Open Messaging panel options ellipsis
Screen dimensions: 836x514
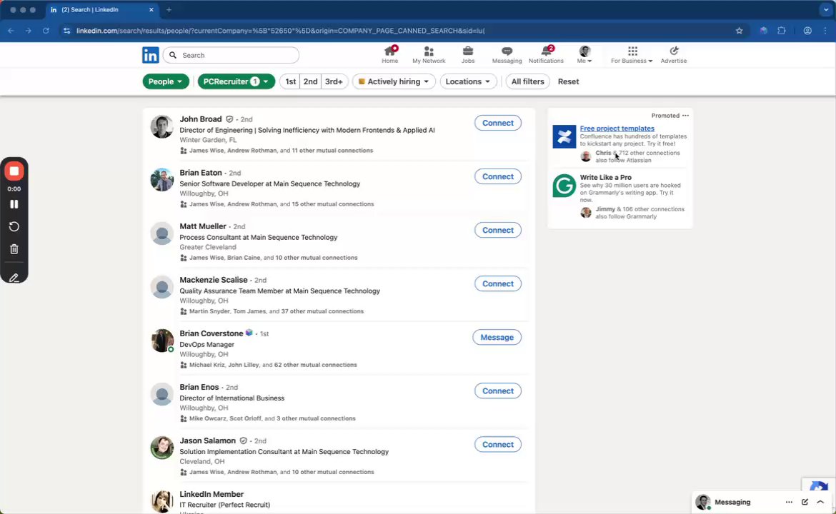pos(789,502)
